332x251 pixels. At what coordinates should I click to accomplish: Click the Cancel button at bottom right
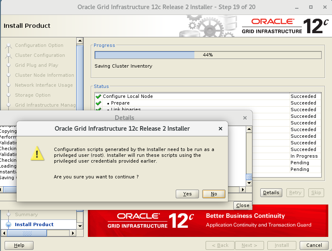[x=314, y=245]
